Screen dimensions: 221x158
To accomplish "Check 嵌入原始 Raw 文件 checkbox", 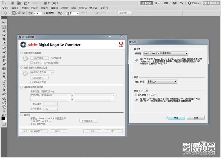I will [136, 95].
